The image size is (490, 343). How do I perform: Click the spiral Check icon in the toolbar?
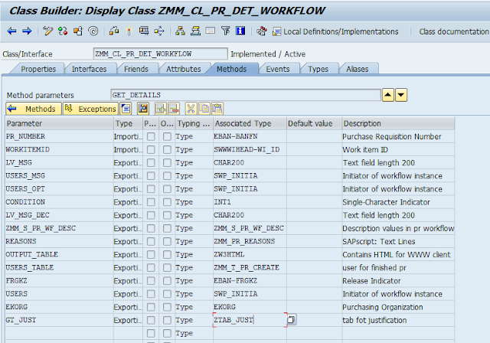tap(93, 31)
